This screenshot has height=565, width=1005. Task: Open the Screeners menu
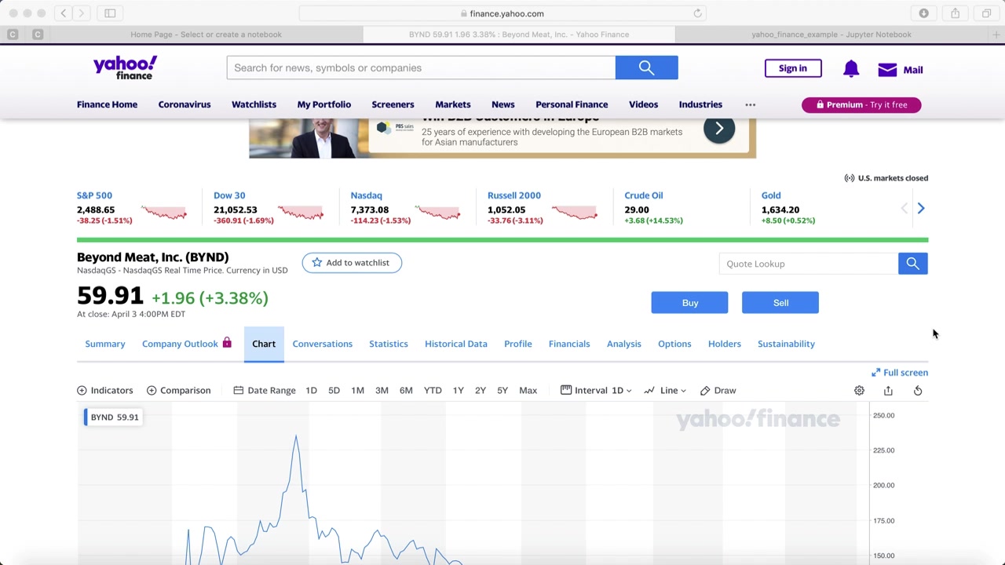pyautogui.click(x=393, y=104)
